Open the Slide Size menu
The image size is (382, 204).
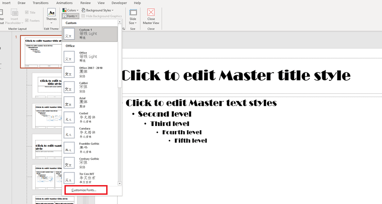click(133, 16)
